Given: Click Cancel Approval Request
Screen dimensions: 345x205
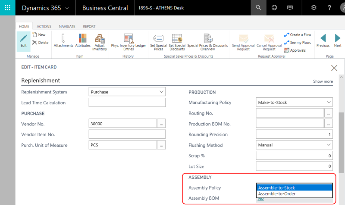Looking at the screenshot, I should 269,42.
